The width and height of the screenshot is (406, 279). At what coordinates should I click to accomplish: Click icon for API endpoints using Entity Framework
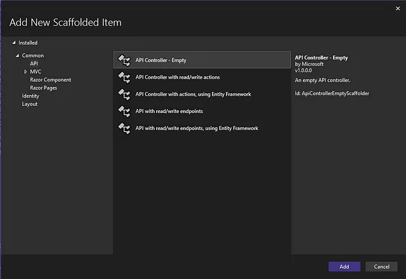[124, 128]
